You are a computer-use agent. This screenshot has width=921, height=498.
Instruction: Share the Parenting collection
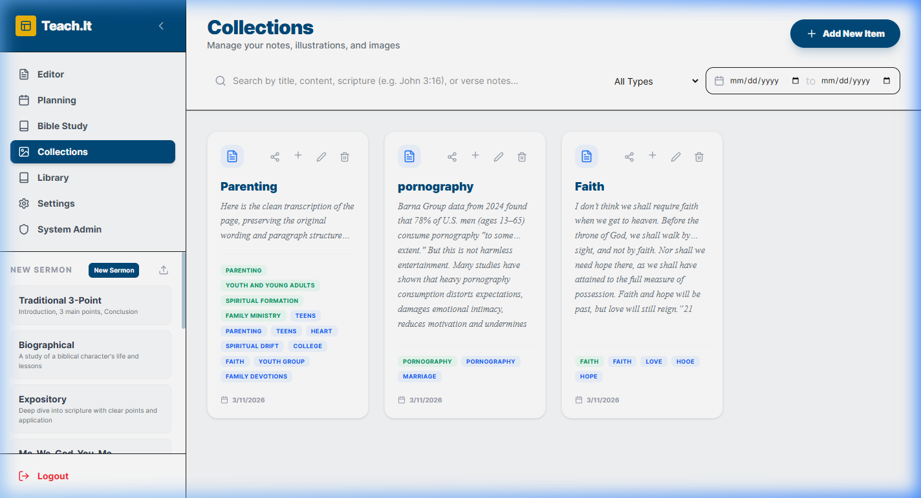coord(275,156)
